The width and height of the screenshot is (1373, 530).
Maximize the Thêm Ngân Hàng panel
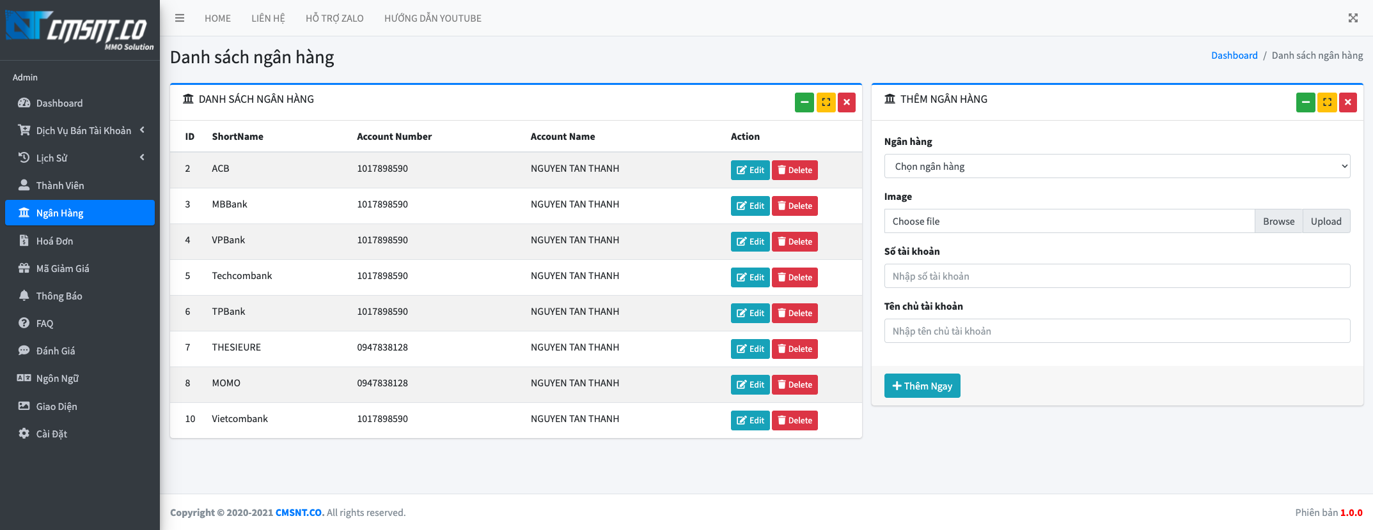(1327, 102)
